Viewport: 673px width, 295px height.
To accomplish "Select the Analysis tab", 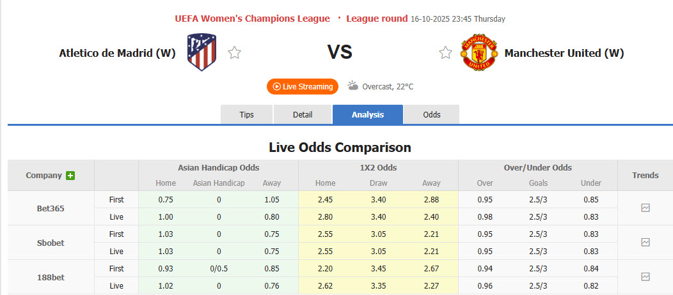I will [367, 115].
